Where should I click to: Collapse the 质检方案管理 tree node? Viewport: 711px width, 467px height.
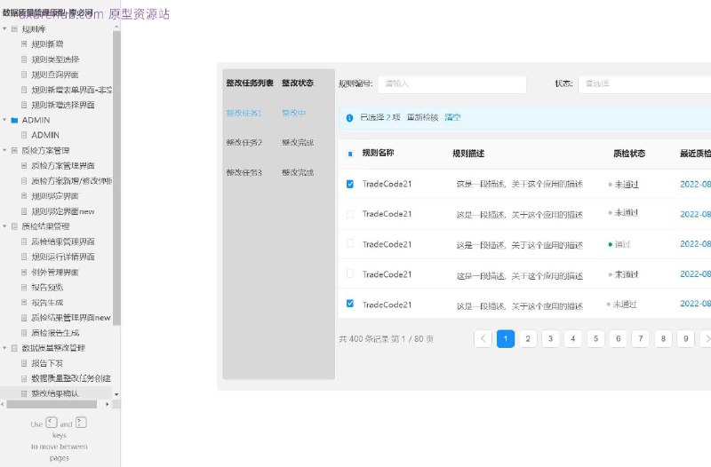[4, 150]
